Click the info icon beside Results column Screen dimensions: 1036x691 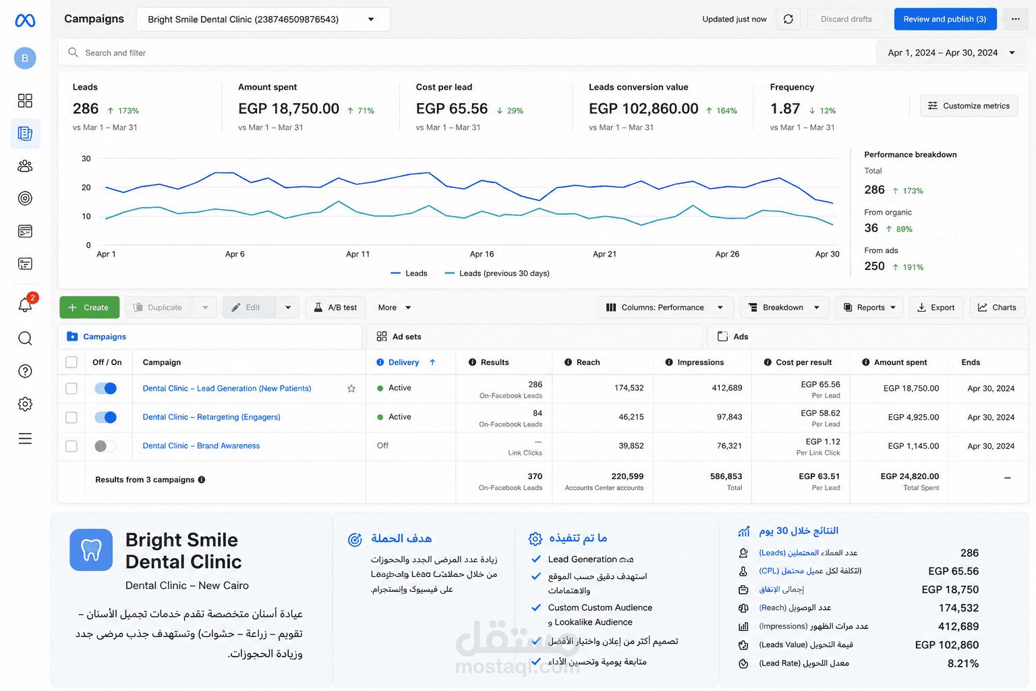pos(472,362)
